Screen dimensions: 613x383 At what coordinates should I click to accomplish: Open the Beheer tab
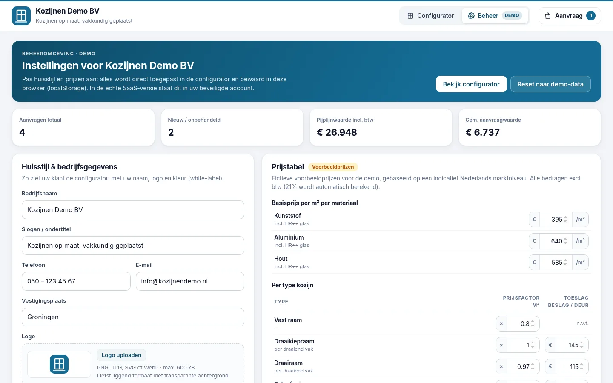pos(495,16)
